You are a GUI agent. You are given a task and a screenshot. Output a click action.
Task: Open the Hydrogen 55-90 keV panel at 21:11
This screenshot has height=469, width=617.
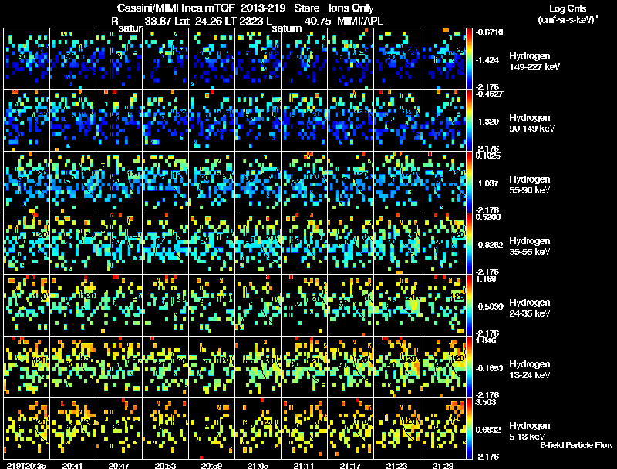pyautogui.click(x=304, y=183)
